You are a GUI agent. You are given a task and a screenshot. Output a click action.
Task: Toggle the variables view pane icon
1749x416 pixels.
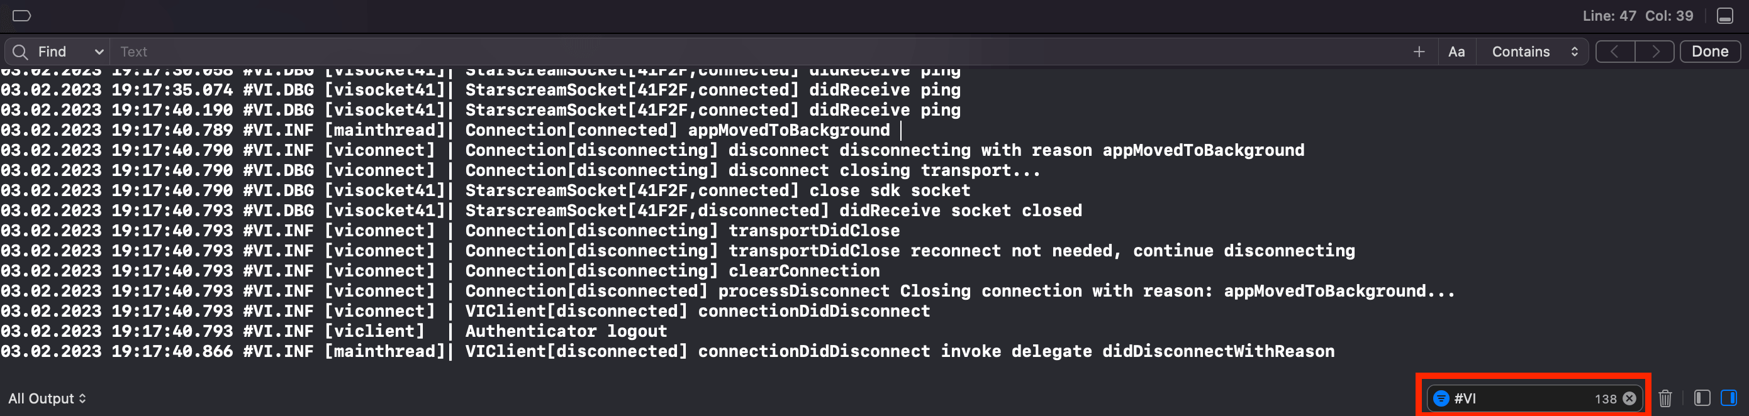pyautogui.click(x=1701, y=398)
